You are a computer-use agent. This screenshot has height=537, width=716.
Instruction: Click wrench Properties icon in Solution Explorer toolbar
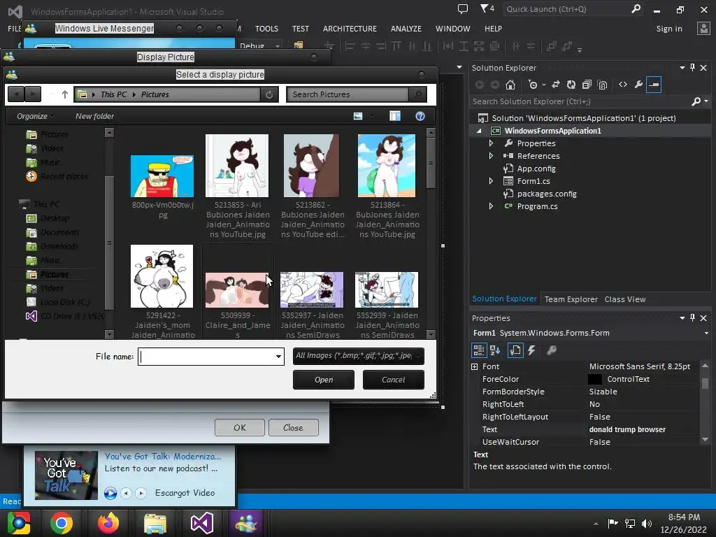click(638, 85)
